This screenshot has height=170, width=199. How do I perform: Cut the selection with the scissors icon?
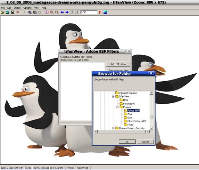pos(25,12)
